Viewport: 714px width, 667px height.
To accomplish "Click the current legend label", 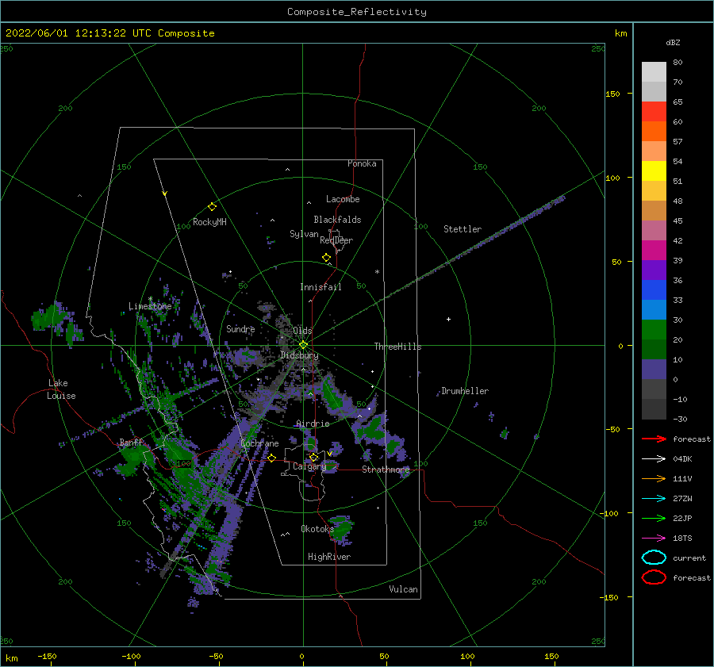I will click(689, 558).
